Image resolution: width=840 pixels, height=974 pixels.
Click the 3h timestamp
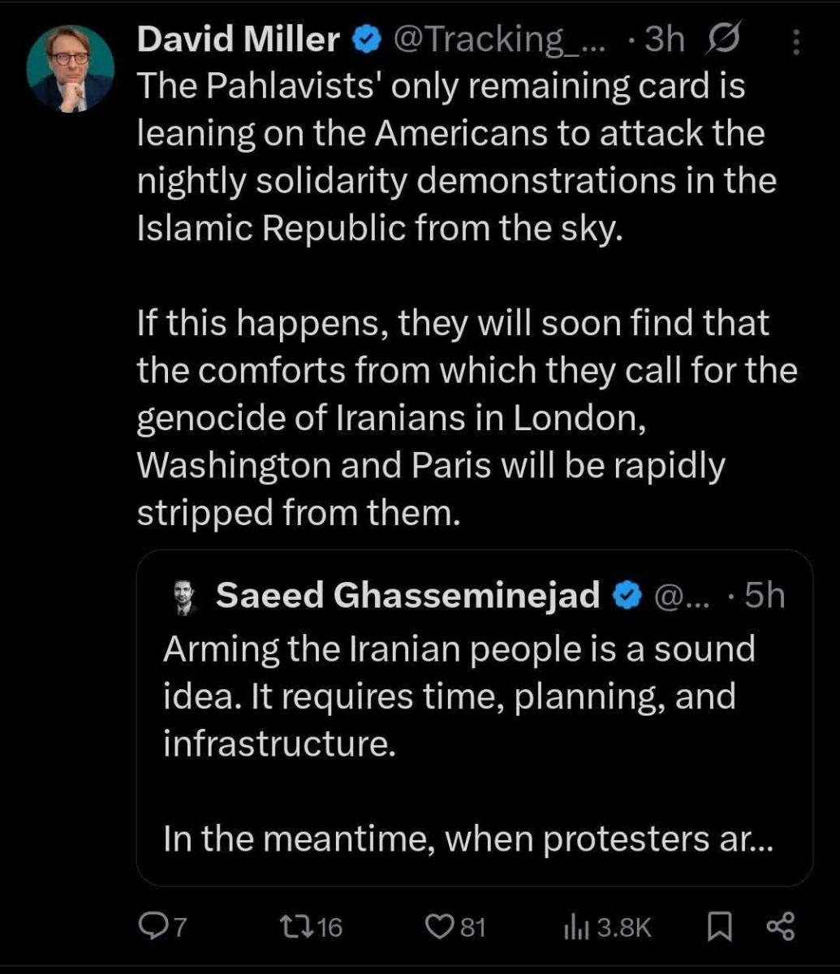coord(664,40)
